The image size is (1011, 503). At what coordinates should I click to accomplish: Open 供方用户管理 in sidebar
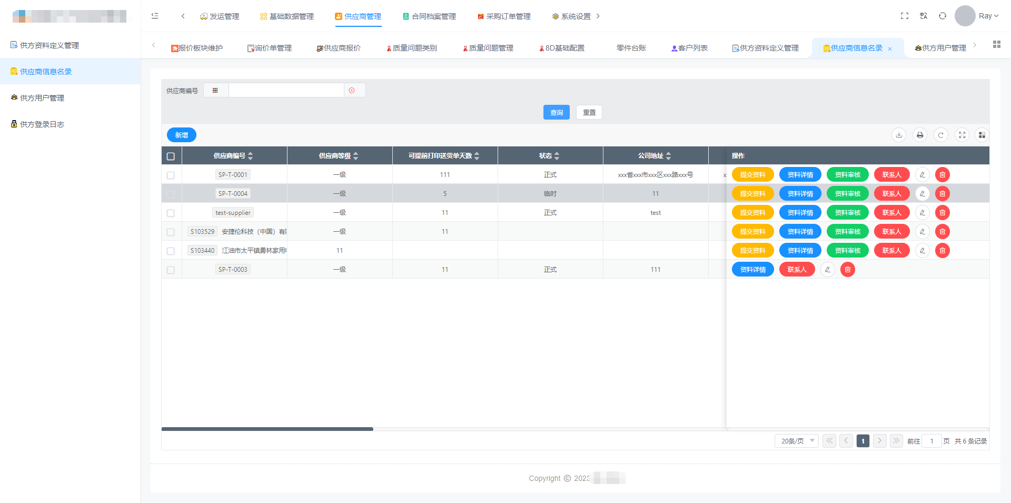click(70, 98)
